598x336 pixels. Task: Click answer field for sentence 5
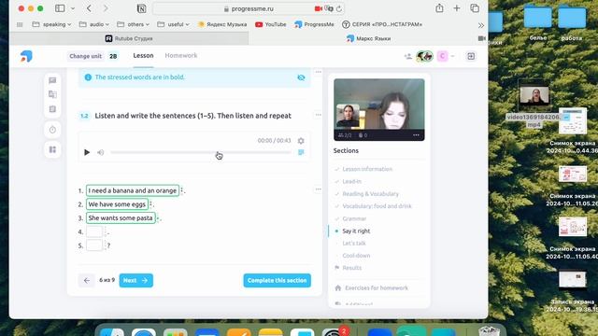(x=94, y=245)
